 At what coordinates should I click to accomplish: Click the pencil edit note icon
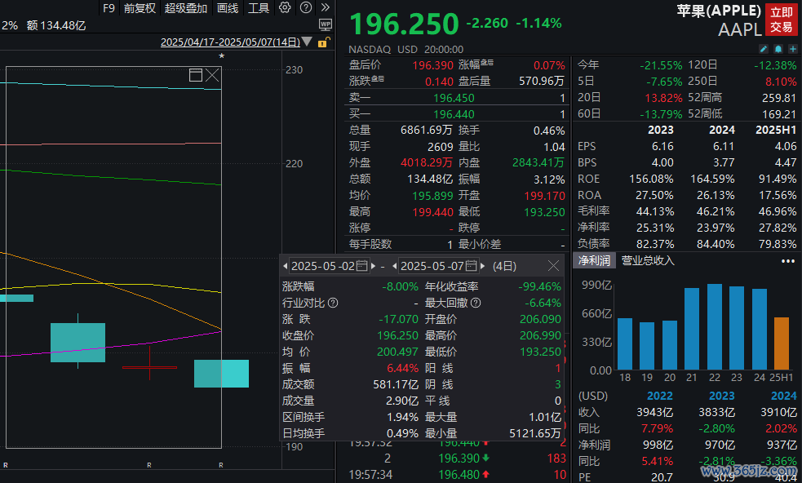tap(764, 49)
